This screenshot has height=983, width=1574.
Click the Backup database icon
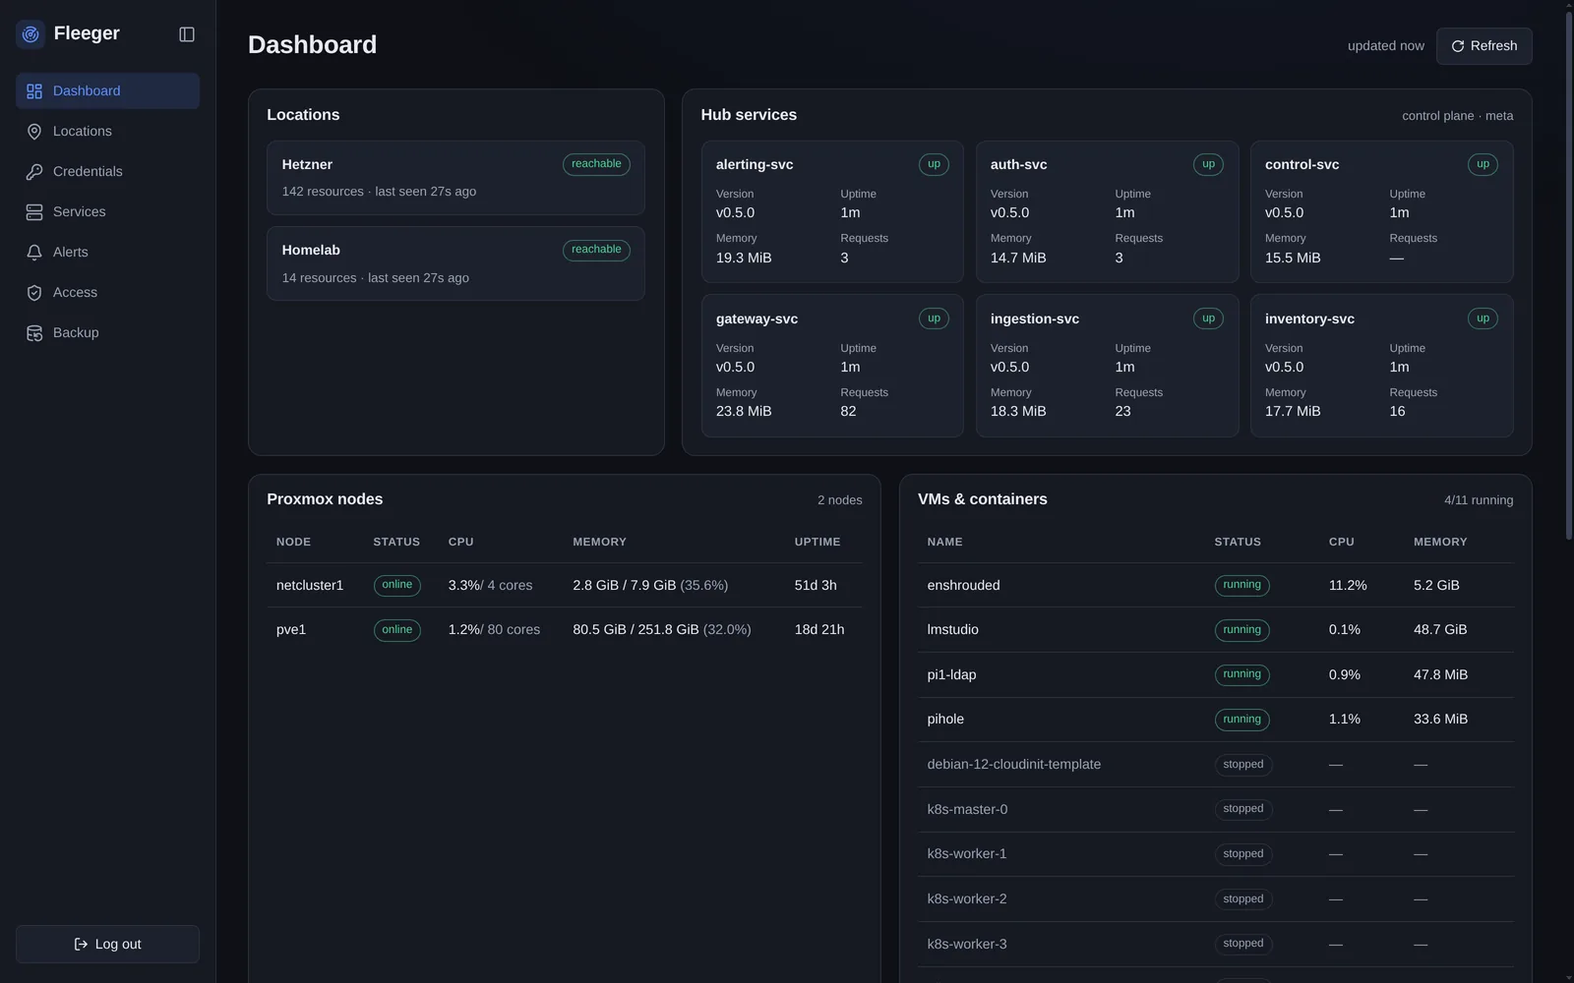click(34, 333)
